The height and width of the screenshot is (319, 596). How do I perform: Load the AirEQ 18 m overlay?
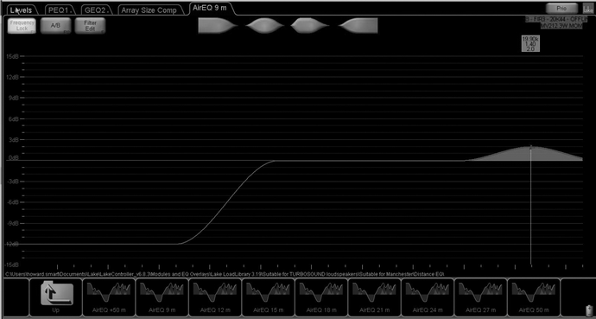pos(321,297)
